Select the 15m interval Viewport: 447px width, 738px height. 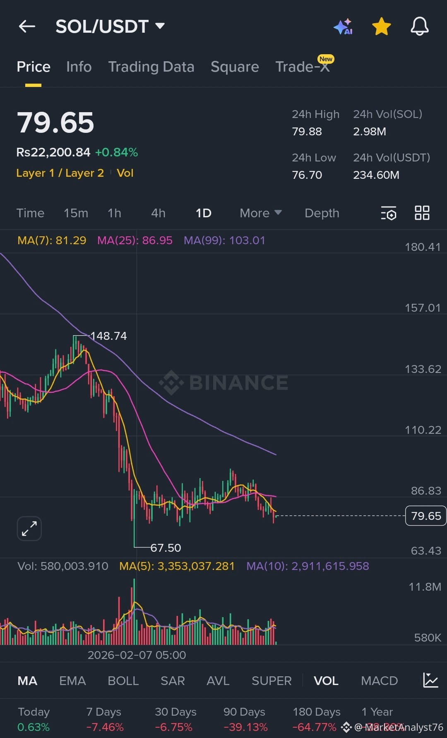point(76,213)
